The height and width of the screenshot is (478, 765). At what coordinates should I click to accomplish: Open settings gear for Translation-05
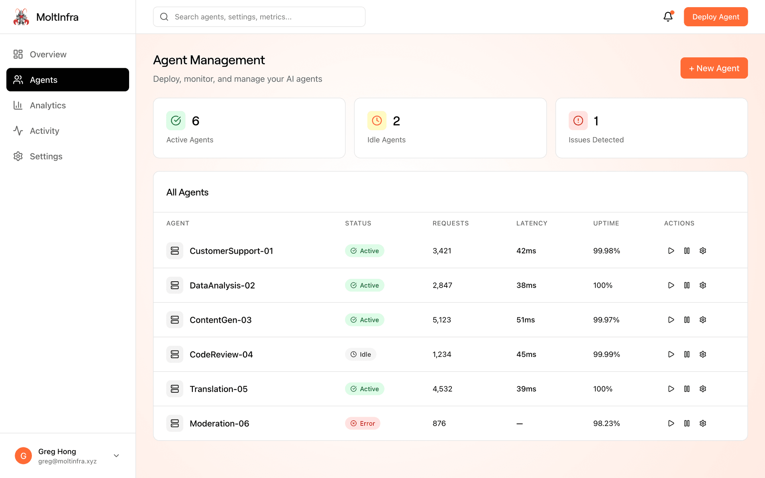tap(703, 389)
